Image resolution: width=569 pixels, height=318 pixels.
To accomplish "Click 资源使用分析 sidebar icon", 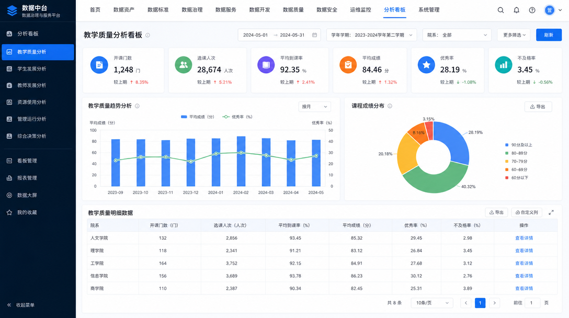I will tap(9, 102).
